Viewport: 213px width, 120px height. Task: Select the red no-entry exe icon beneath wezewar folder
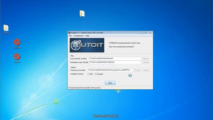tap(17, 43)
